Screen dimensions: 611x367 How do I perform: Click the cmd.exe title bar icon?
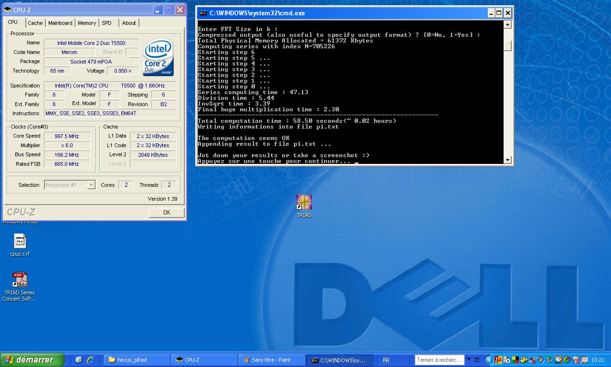[x=203, y=13]
